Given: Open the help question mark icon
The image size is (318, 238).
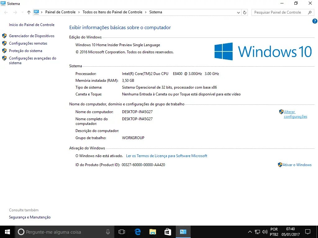Looking at the screenshot, I should 315,21.
